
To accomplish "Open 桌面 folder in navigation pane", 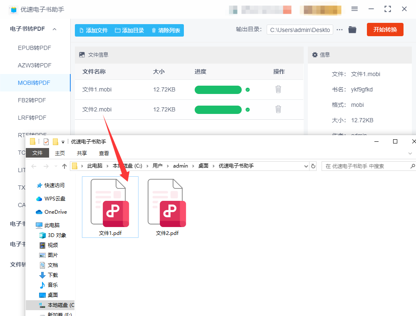I will click(x=49, y=295).
